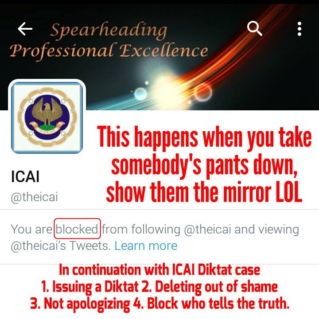
Task: Tap the "@theicai's Tweets" text
Action: (x=61, y=246)
